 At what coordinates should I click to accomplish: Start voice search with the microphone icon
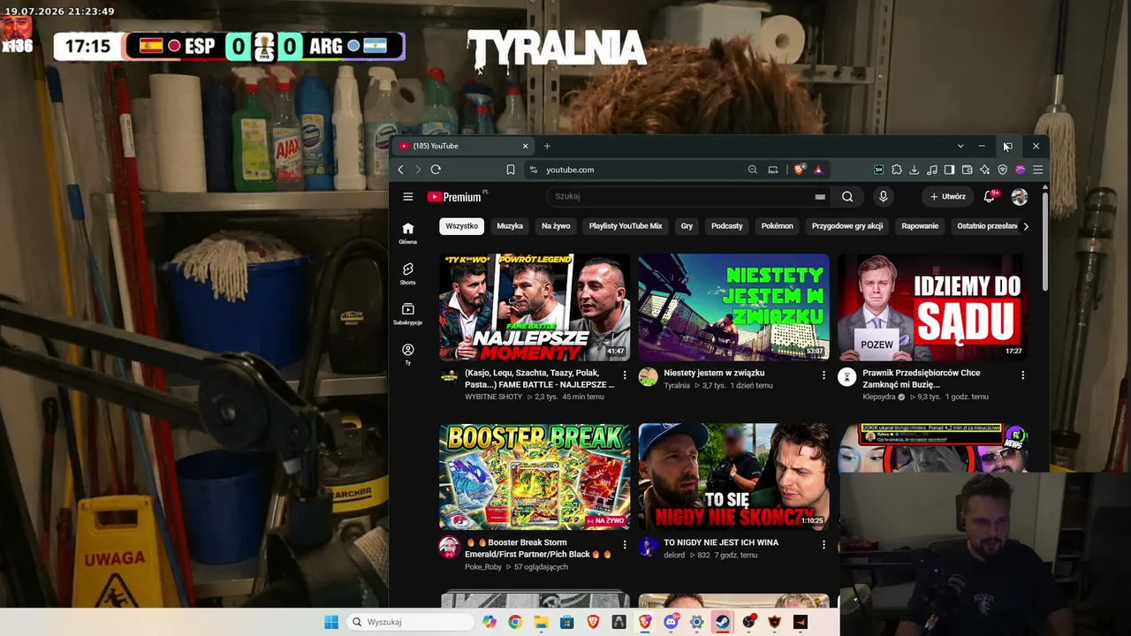883,197
